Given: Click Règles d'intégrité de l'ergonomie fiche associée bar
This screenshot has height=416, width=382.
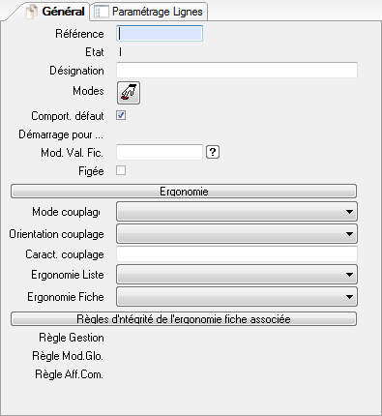Looking at the screenshot, I should [x=184, y=319].
